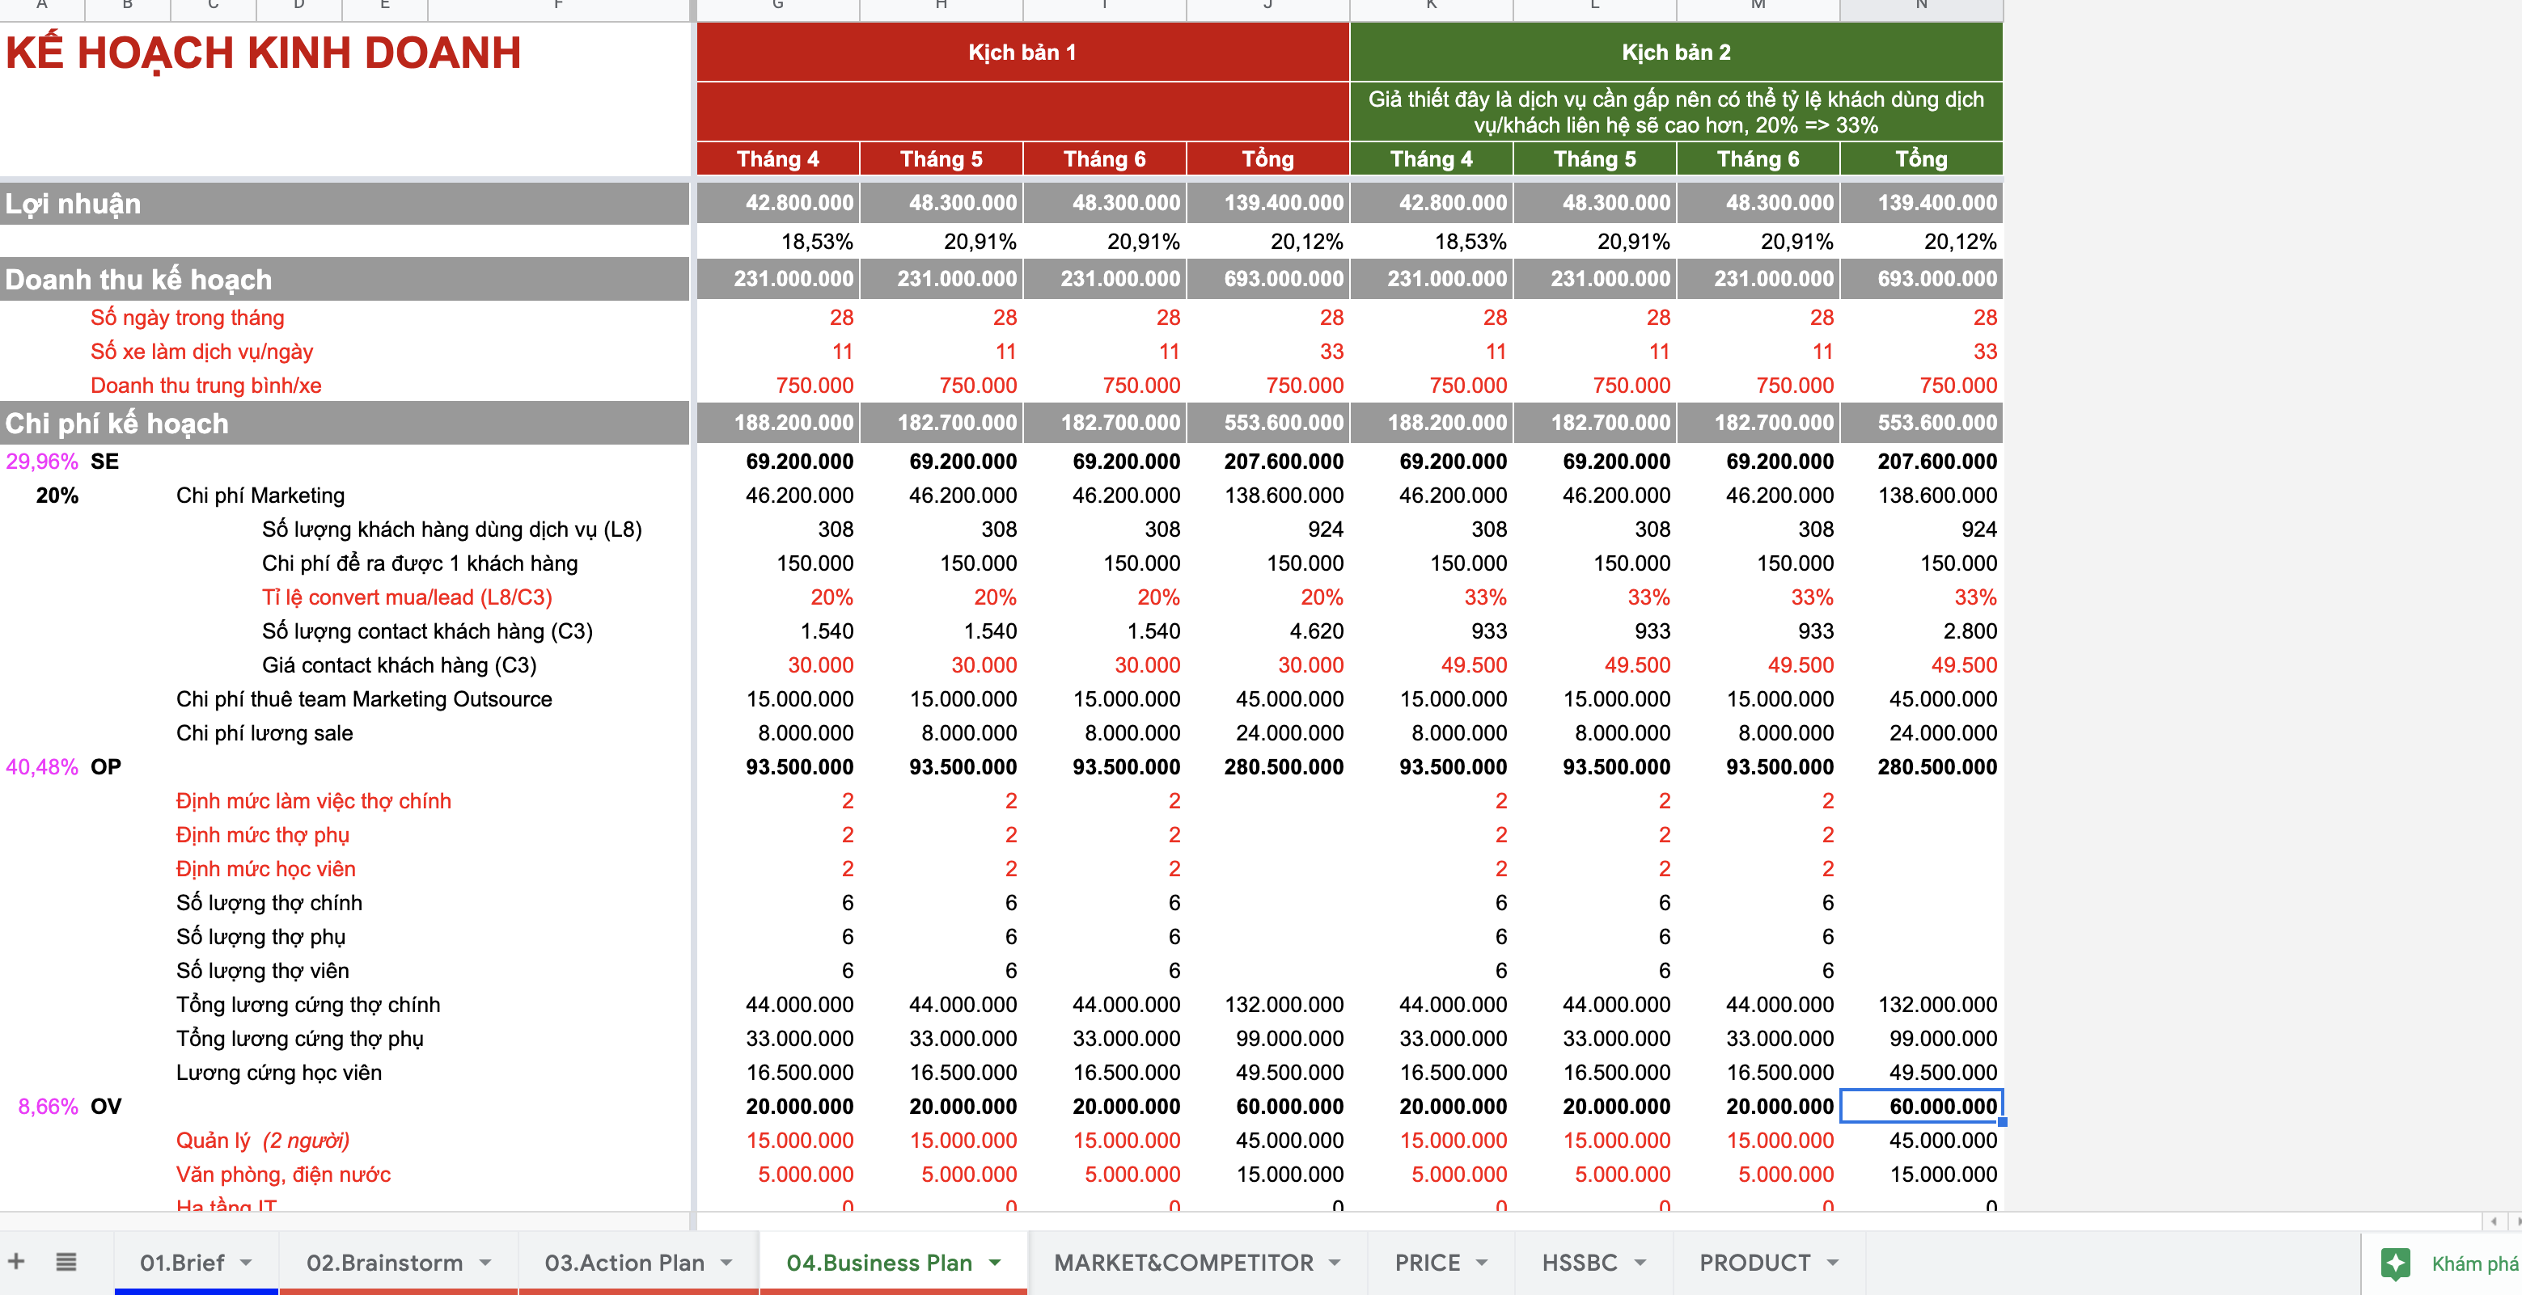
Task: Select the green Kịch bản 2 header cell
Action: tap(1675, 52)
